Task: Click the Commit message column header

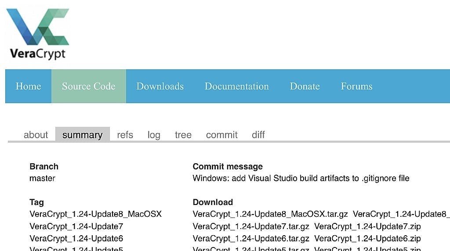Action: pyautogui.click(x=228, y=166)
